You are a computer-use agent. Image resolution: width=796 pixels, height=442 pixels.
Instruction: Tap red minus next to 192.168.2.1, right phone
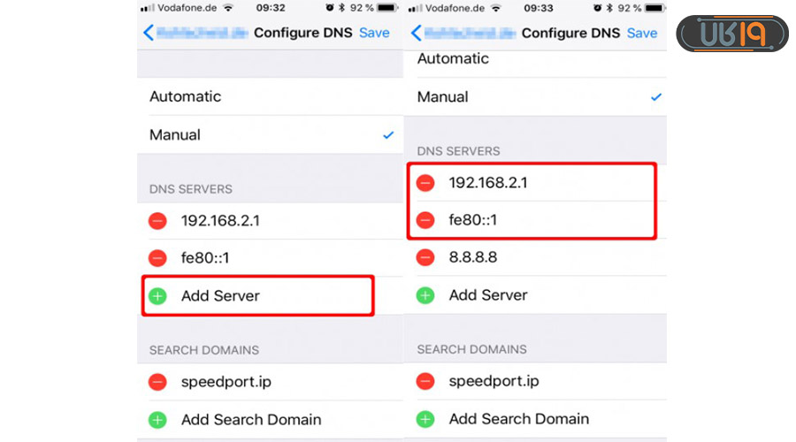[425, 183]
